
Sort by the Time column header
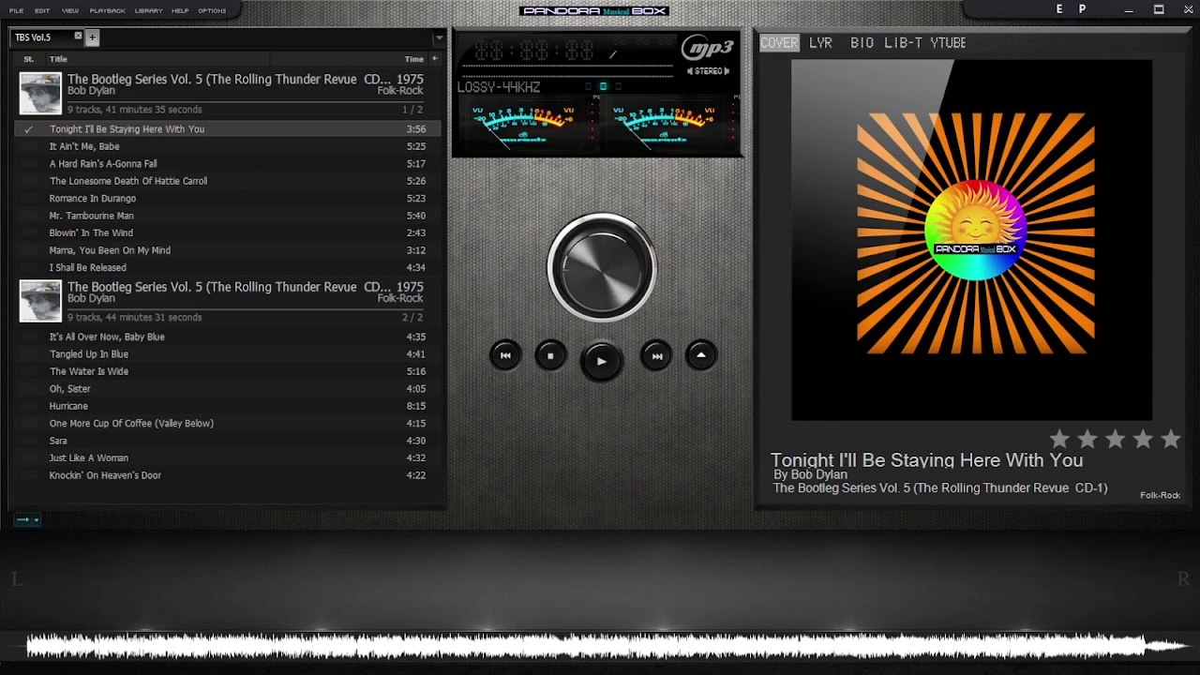click(x=413, y=59)
